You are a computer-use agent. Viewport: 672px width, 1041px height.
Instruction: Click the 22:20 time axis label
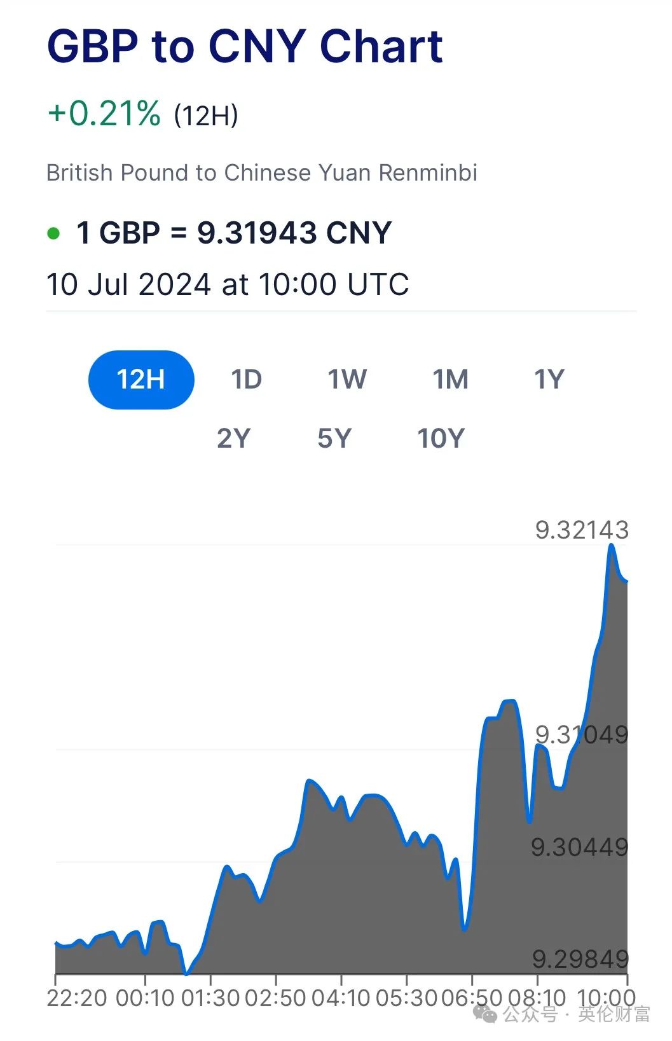[77, 998]
